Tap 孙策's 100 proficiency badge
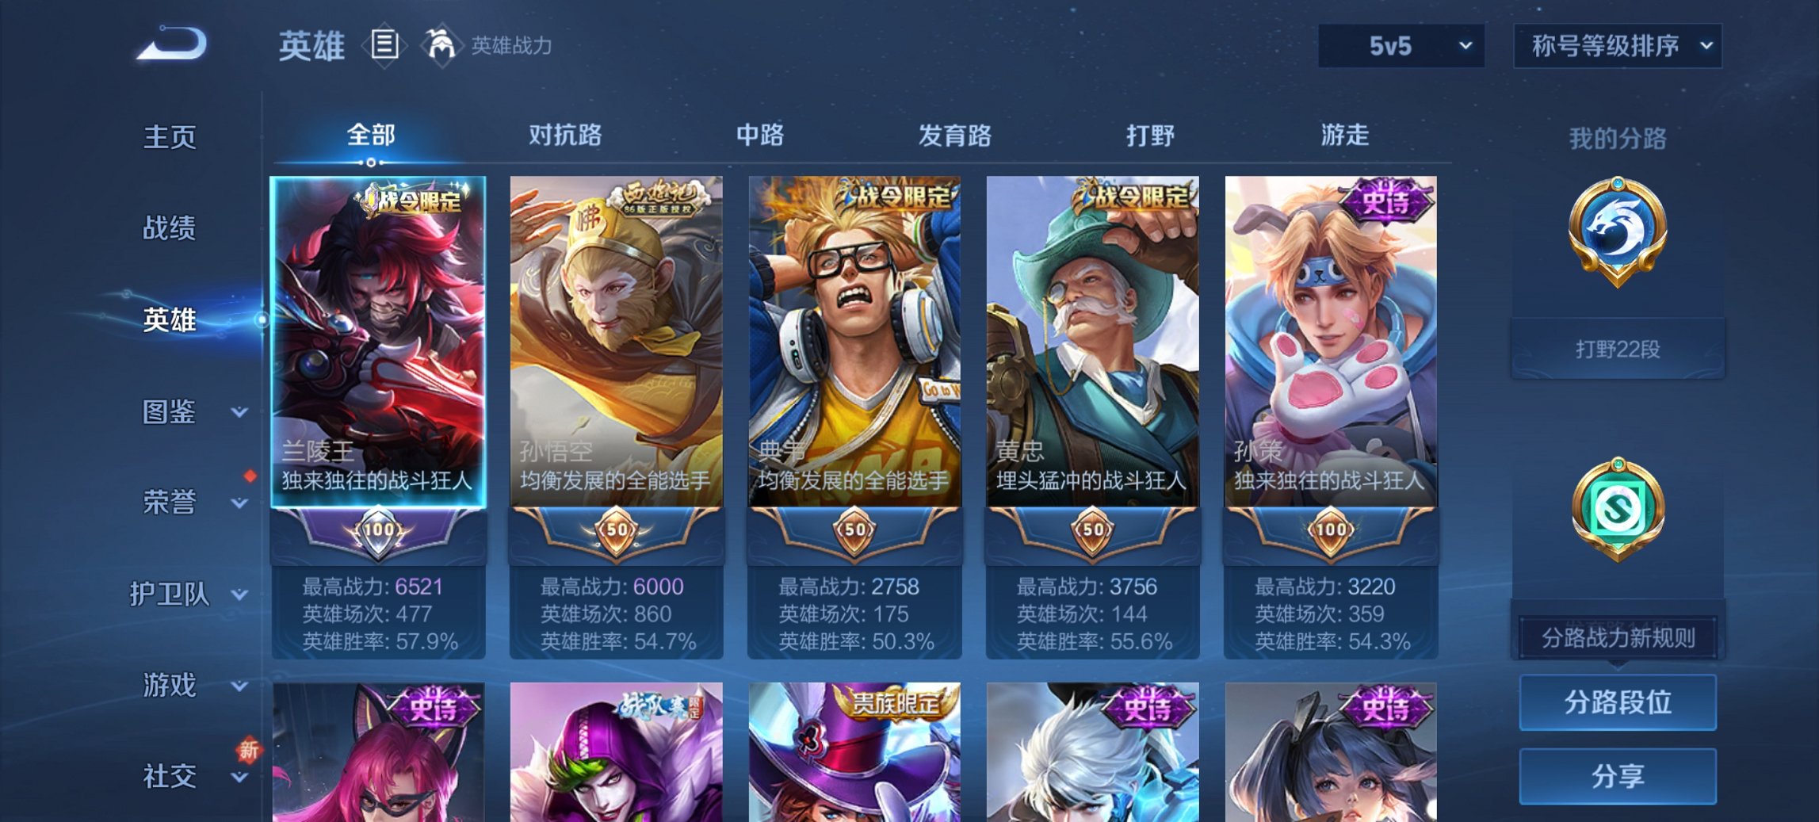 [x=1330, y=530]
